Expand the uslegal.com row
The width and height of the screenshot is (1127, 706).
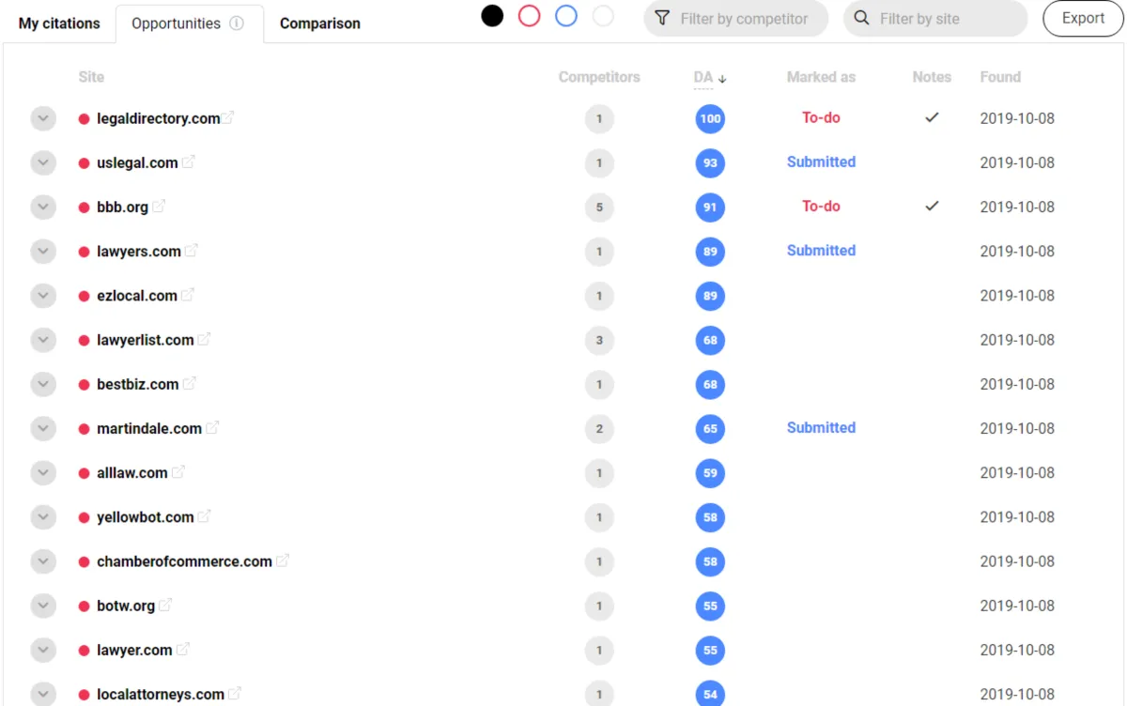click(43, 162)
